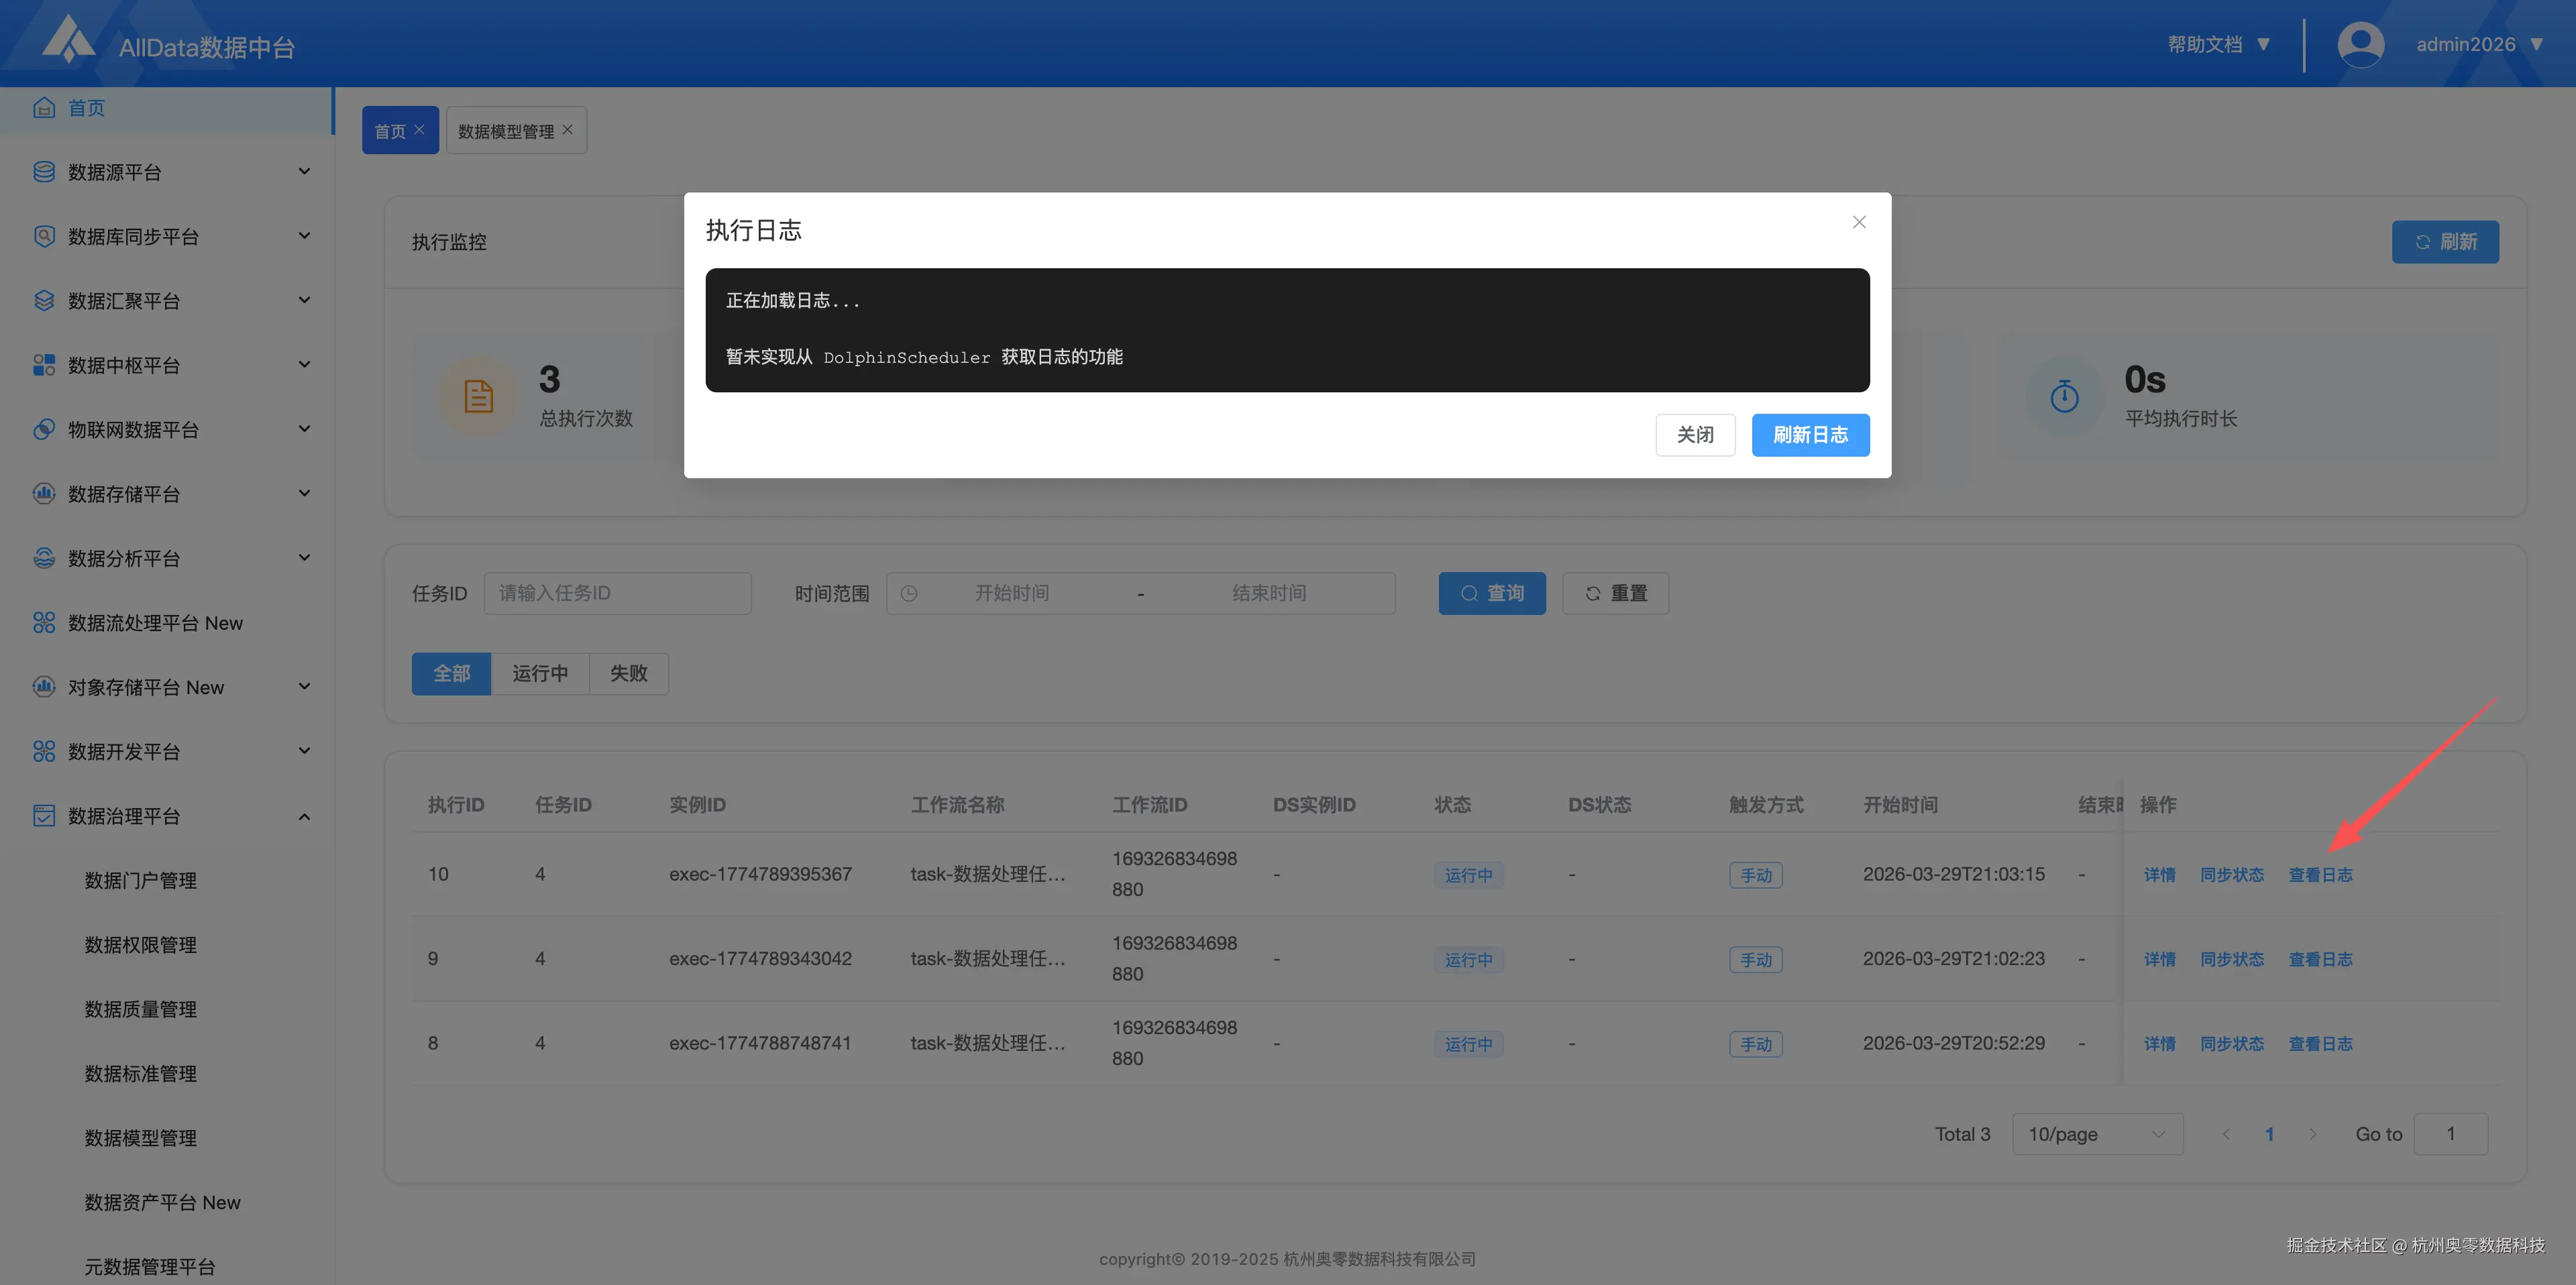Close the 执行日志 dialog with X
This screenshot has height=1285, width=2576.
click(1859, 222)
